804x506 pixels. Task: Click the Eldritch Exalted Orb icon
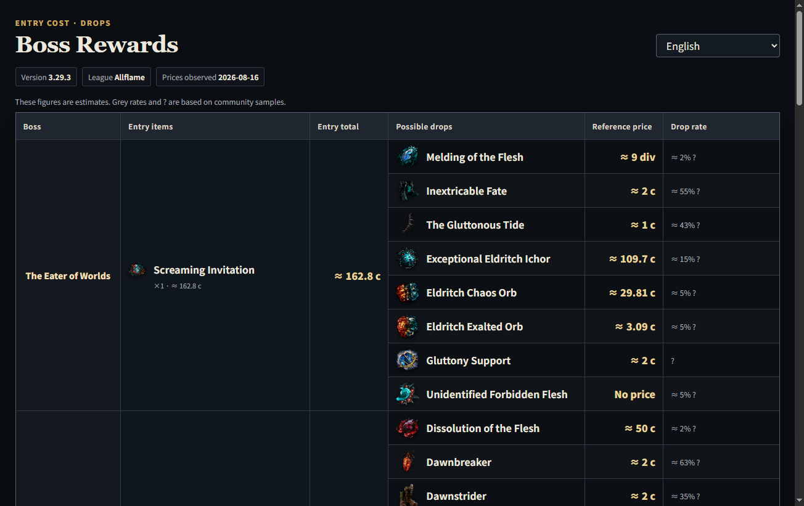click(408, 326)
